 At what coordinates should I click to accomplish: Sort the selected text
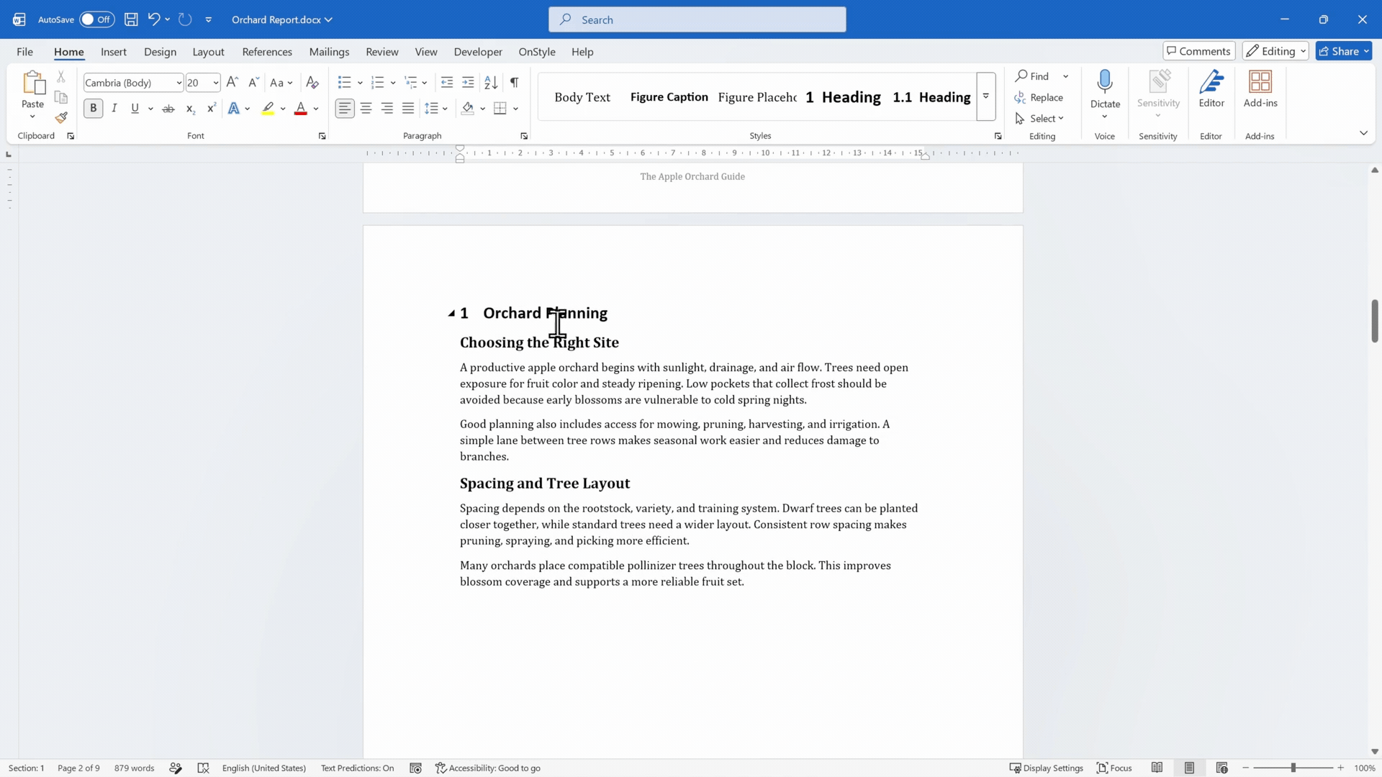tap(491, 83)
